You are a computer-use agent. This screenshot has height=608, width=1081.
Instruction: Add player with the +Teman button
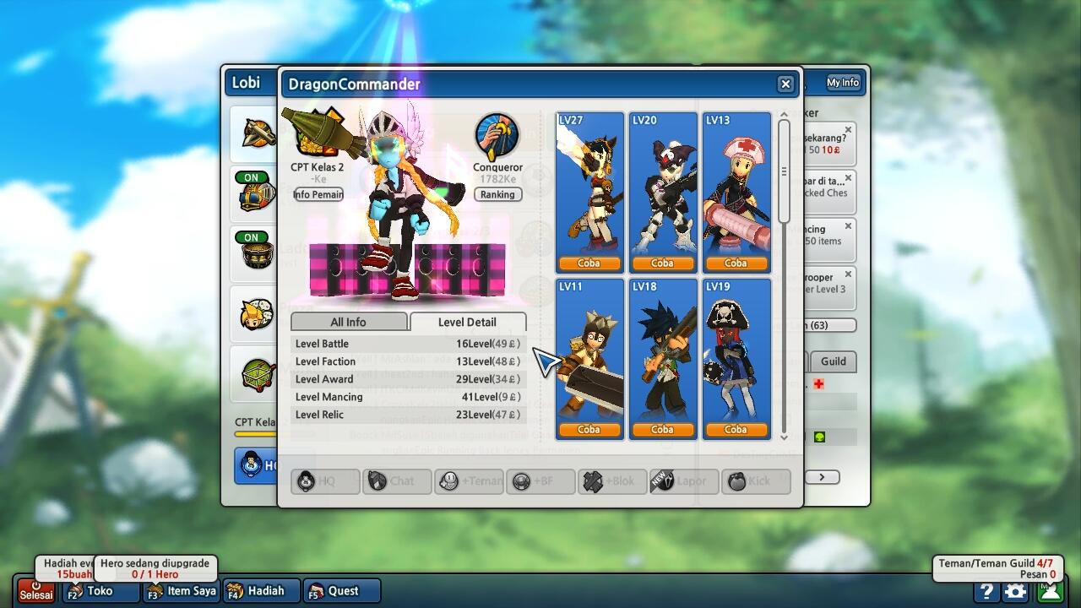click(469, 481)
